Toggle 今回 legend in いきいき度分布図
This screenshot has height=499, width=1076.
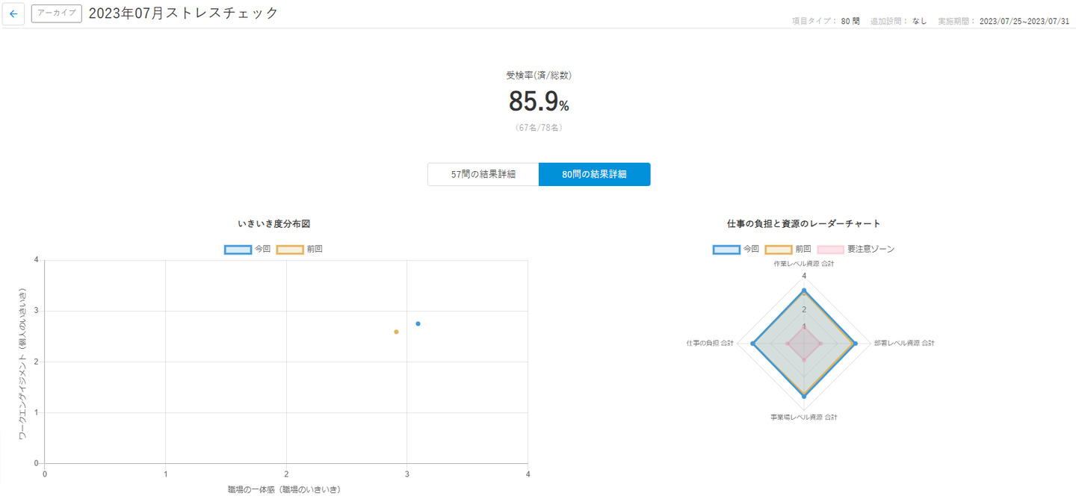247,249
